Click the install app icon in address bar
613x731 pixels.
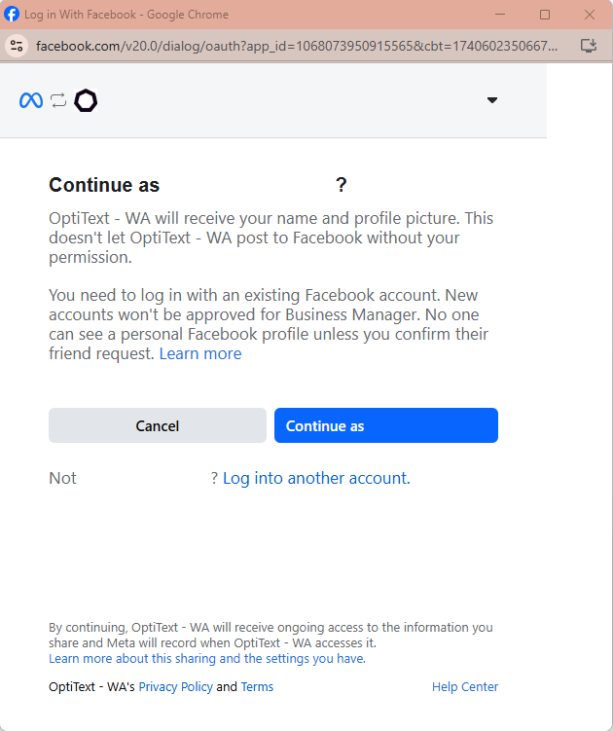(589, 46)
